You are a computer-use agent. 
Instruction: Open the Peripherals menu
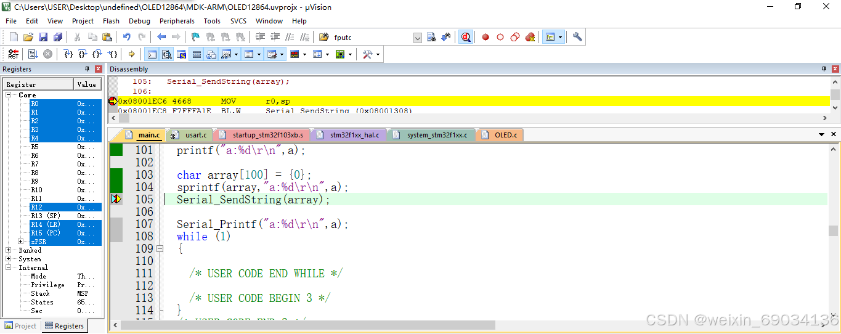(x=177, y=21)
